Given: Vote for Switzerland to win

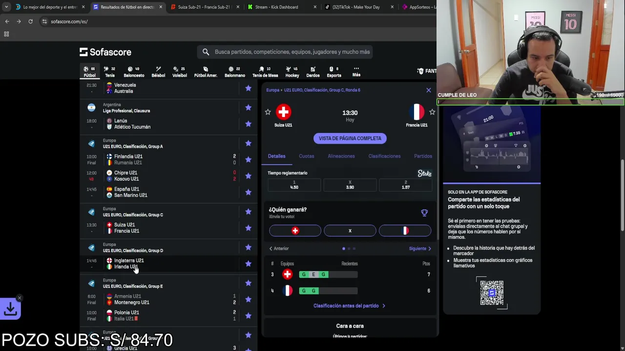Looking at the screenshot, I should point(295,231).
